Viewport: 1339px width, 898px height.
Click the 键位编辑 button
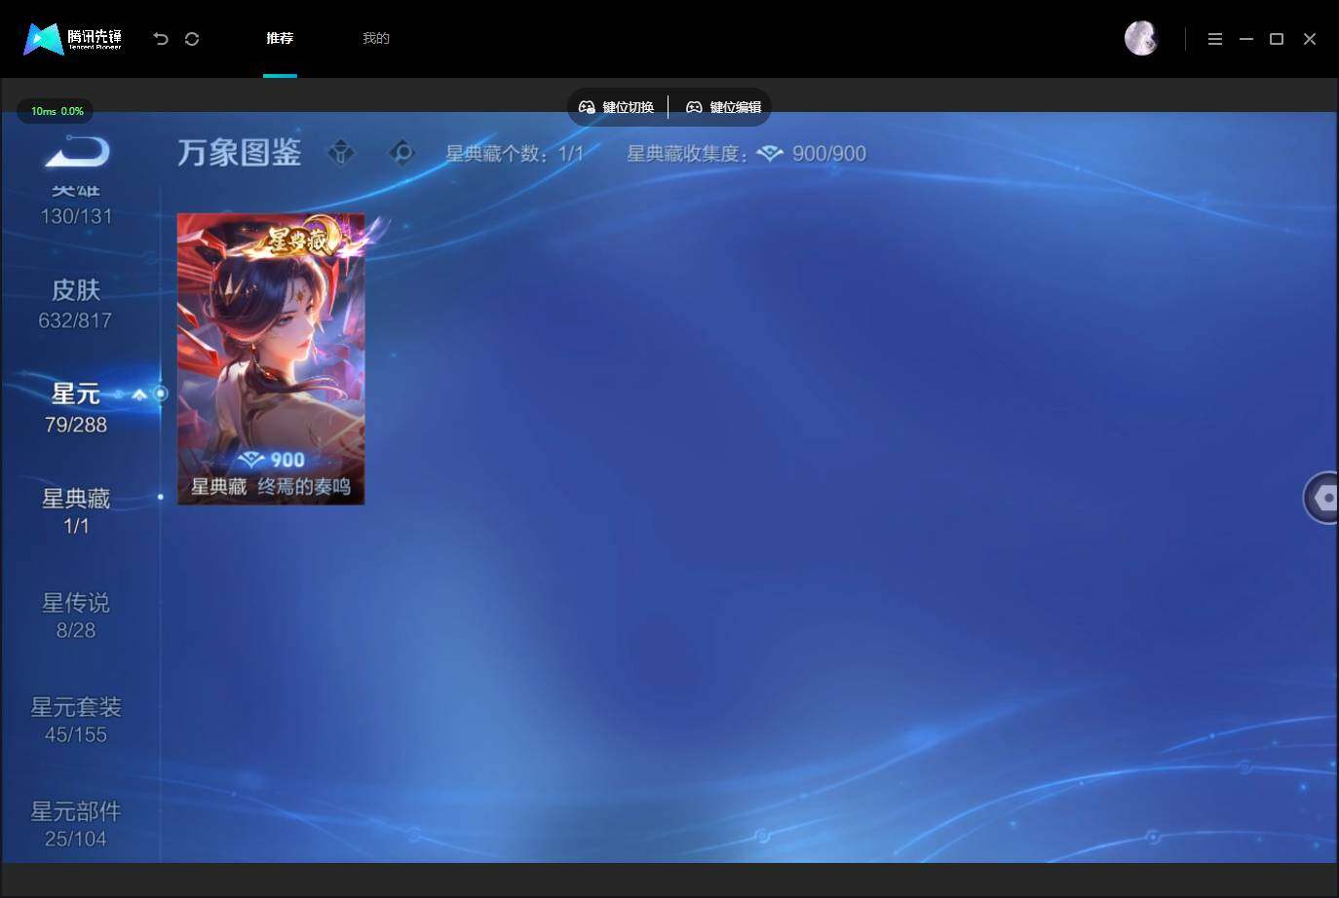pos(724,107)
